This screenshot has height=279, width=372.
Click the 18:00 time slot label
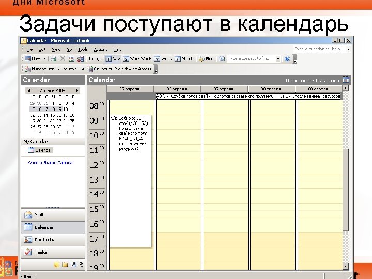click(97, 253)
